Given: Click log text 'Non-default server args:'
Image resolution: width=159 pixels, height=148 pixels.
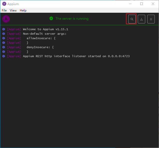Looking at the screenshot, I should 44,34.
